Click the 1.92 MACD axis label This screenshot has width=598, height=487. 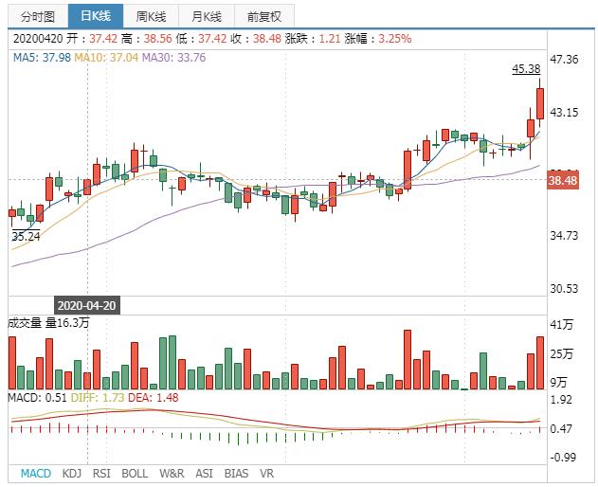561,399
